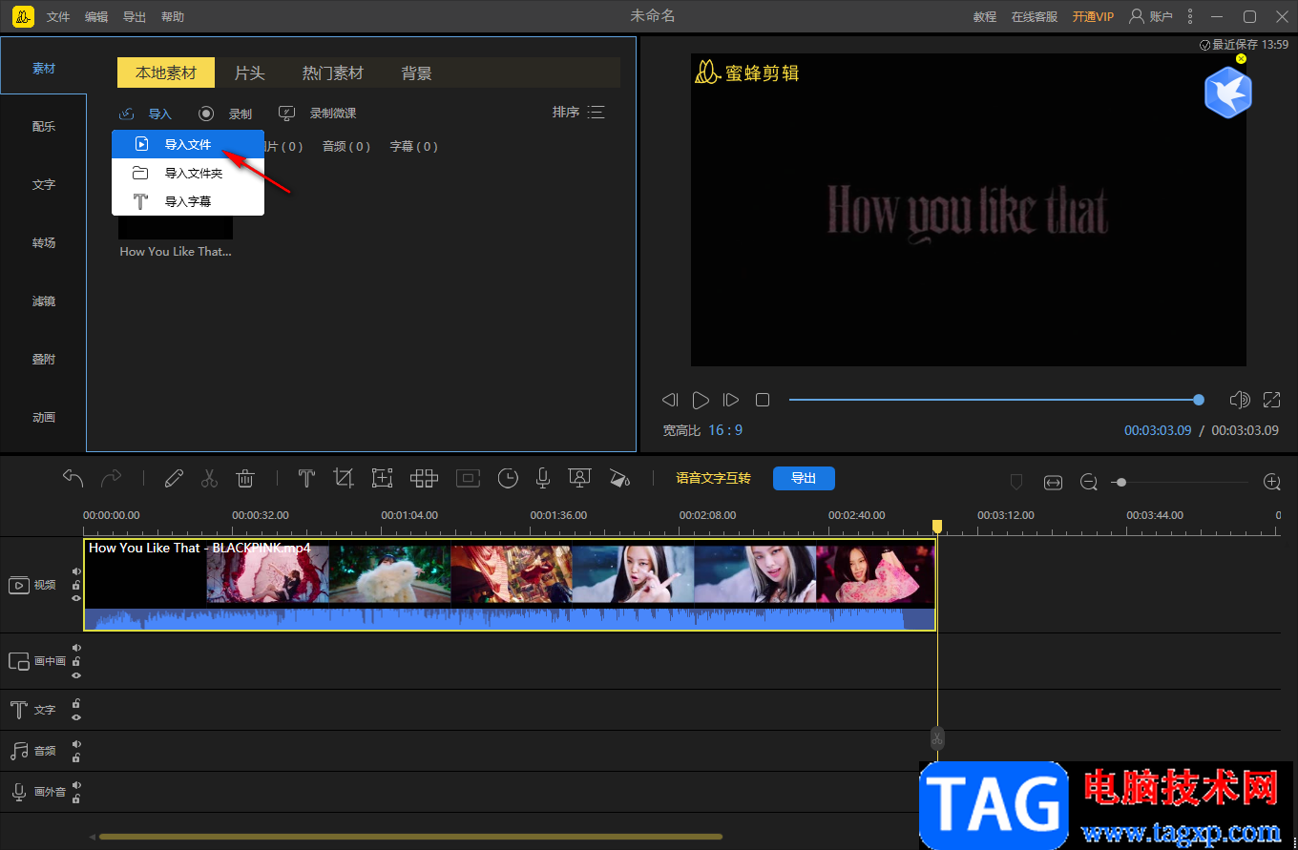This screenshot has width=1298, height=850.
Task: Change the 16 : 9 aspect ratio
Action: [x=725, y=430]
